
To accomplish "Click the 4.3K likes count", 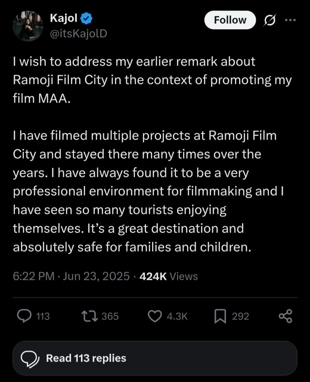I will point(177,316).
